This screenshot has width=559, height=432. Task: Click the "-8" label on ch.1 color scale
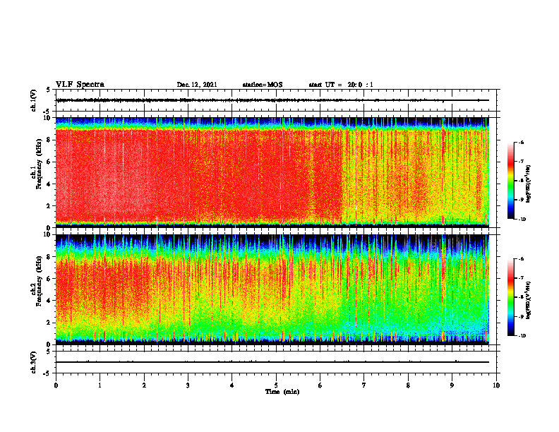[x=521, y=181]
